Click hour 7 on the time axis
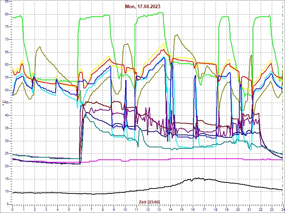Screen dimensions: 285x213 pos(91,210)
